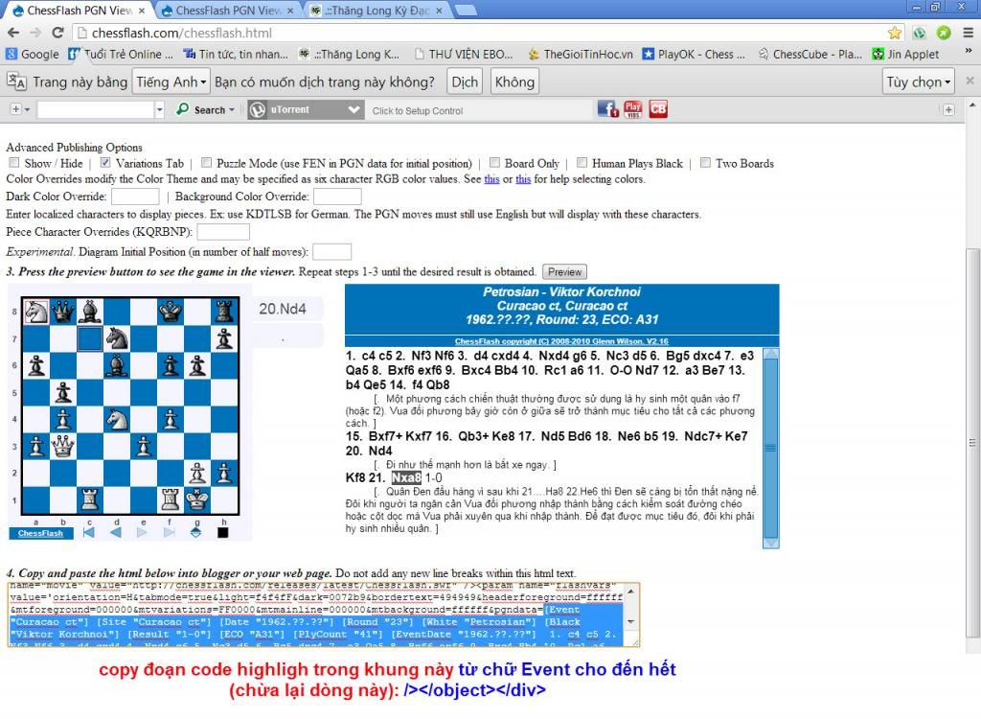Click the black king on f8
The image size is (981, 719).
pos(171,312)
